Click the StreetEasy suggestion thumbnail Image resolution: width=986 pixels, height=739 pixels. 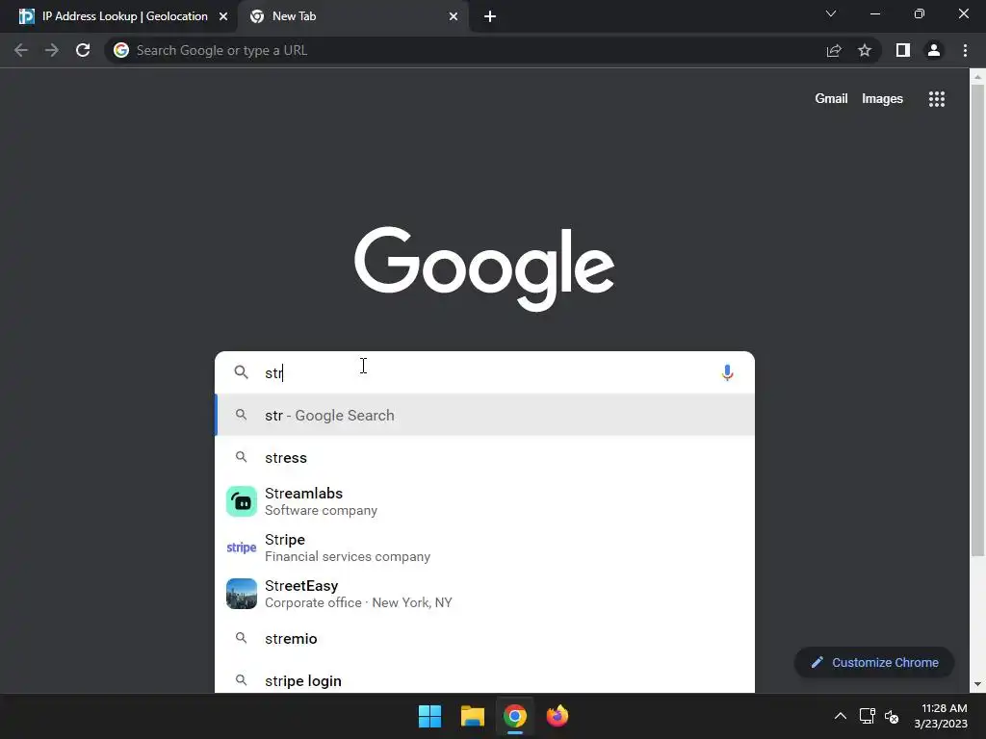pos(242,594)
